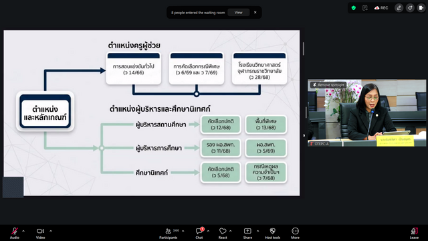Select the spotlighted speaker video thumbnail

(367, 113)
